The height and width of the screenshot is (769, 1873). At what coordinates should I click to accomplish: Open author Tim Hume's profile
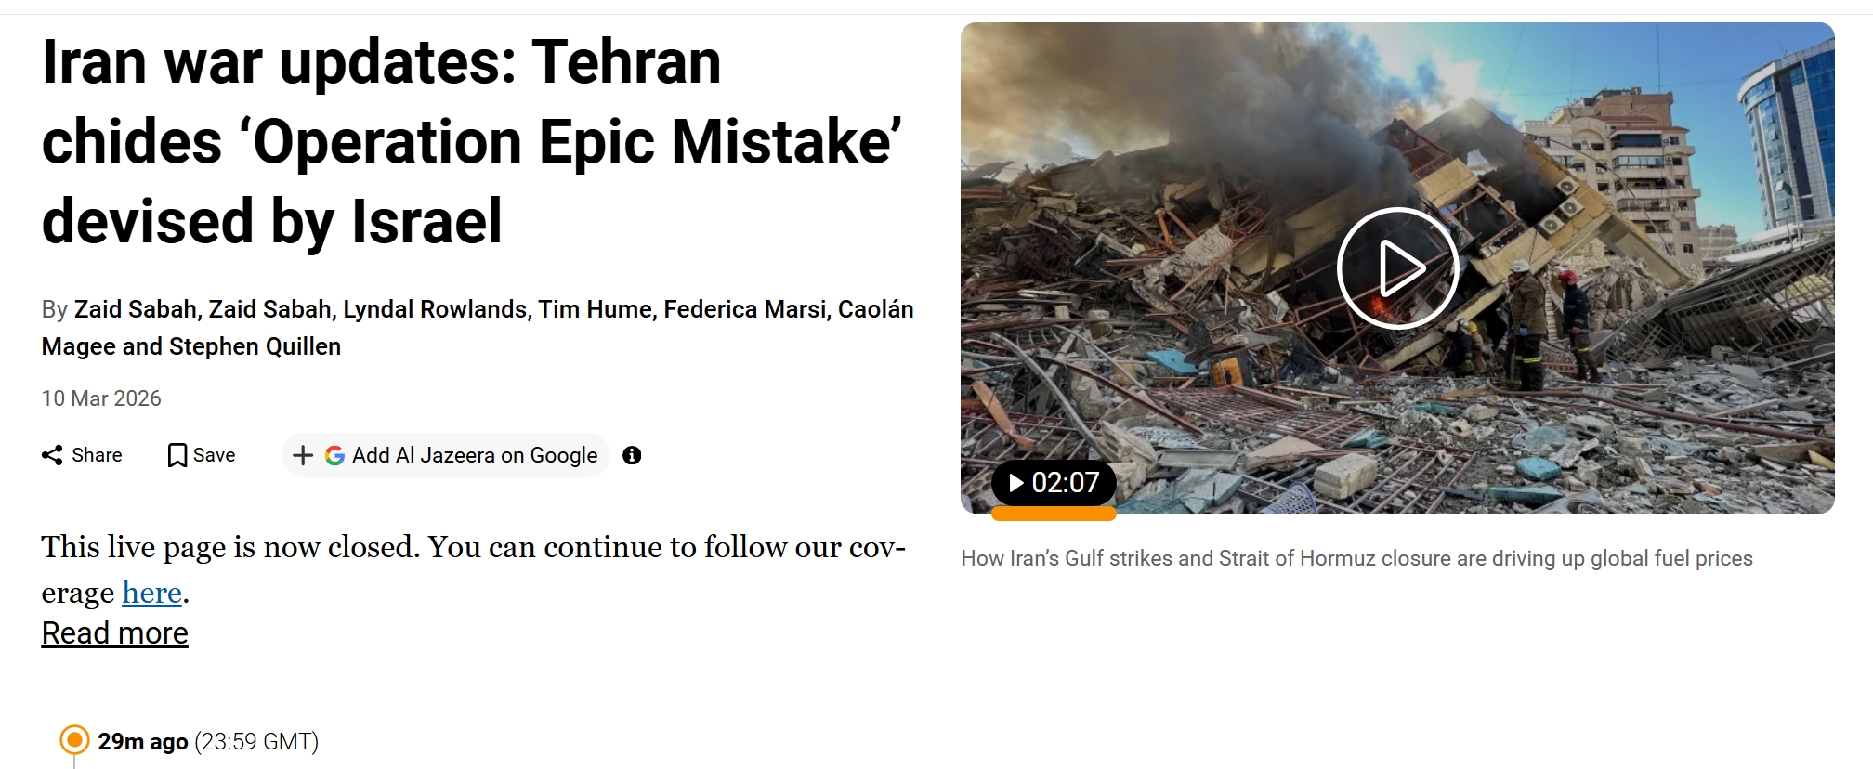coord(595,309)
